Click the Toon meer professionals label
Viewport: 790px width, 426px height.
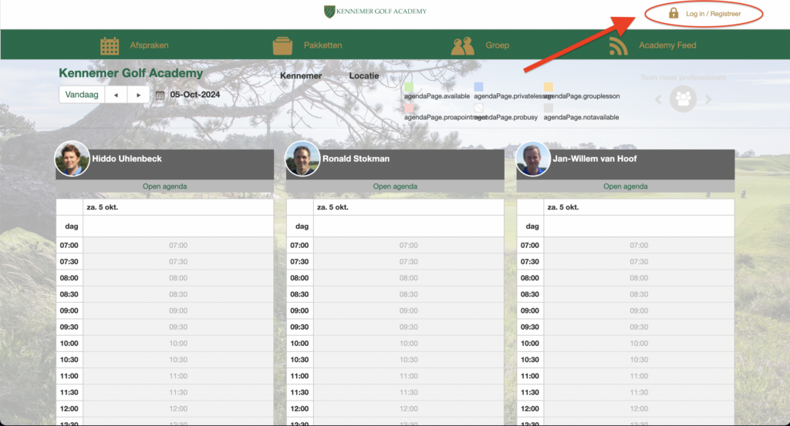(x=683, y=78)
